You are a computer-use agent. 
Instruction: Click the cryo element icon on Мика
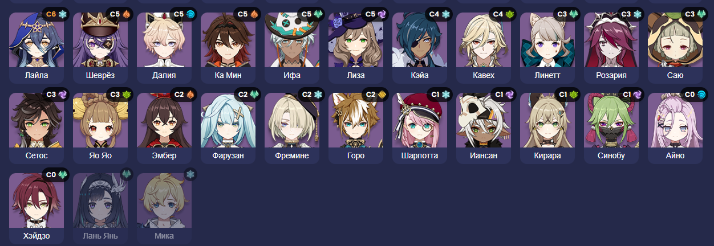point(190,174)
